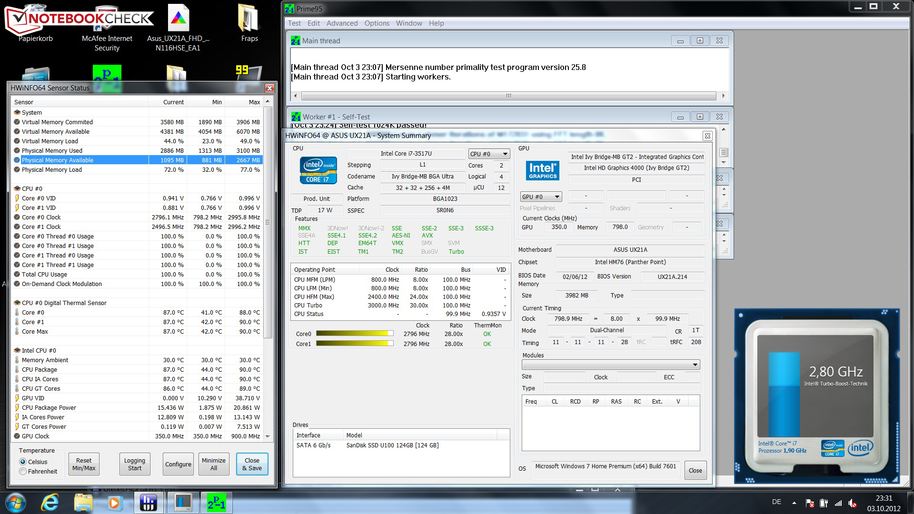Click the Prime95 title bar icon
This screenshot has width=914, height=514.
click(x=289, y=9)
